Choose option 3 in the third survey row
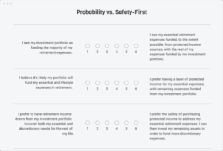 107,123
